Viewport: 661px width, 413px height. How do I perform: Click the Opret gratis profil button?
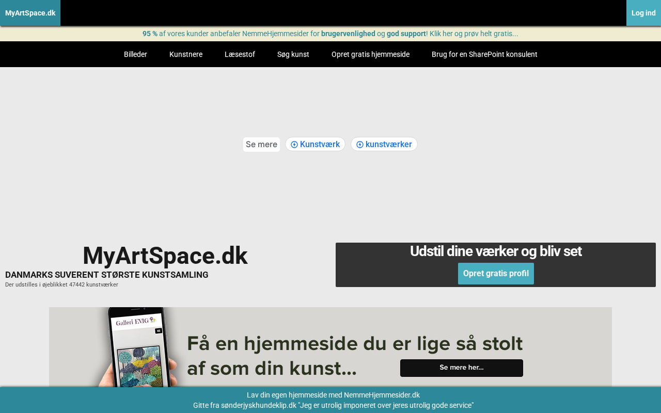[496, 274]
